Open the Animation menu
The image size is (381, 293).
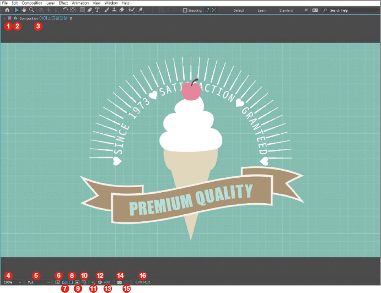[80, 3]
